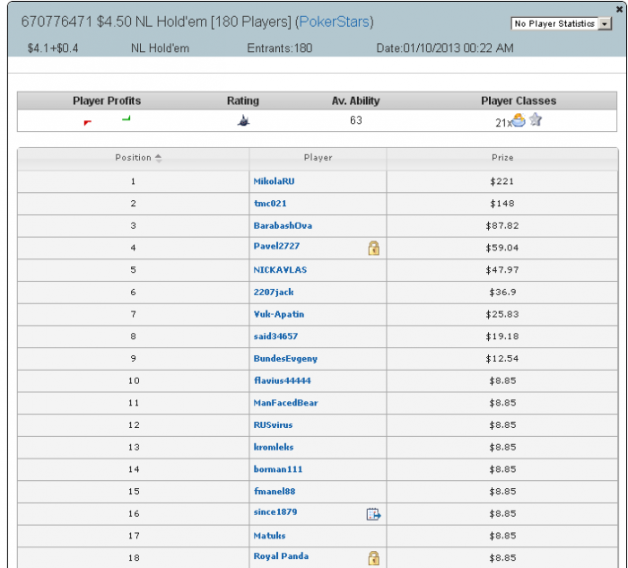
Task: Click the Player column header
Action: 318,158
